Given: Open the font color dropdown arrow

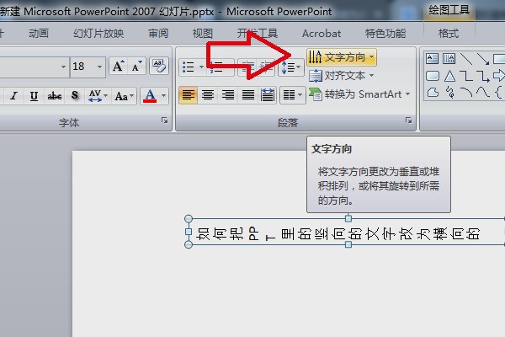Looking at the screenshot, I should (163, 96).
